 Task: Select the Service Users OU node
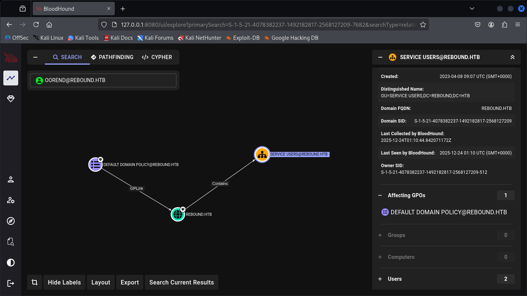(x=262, y=154)
